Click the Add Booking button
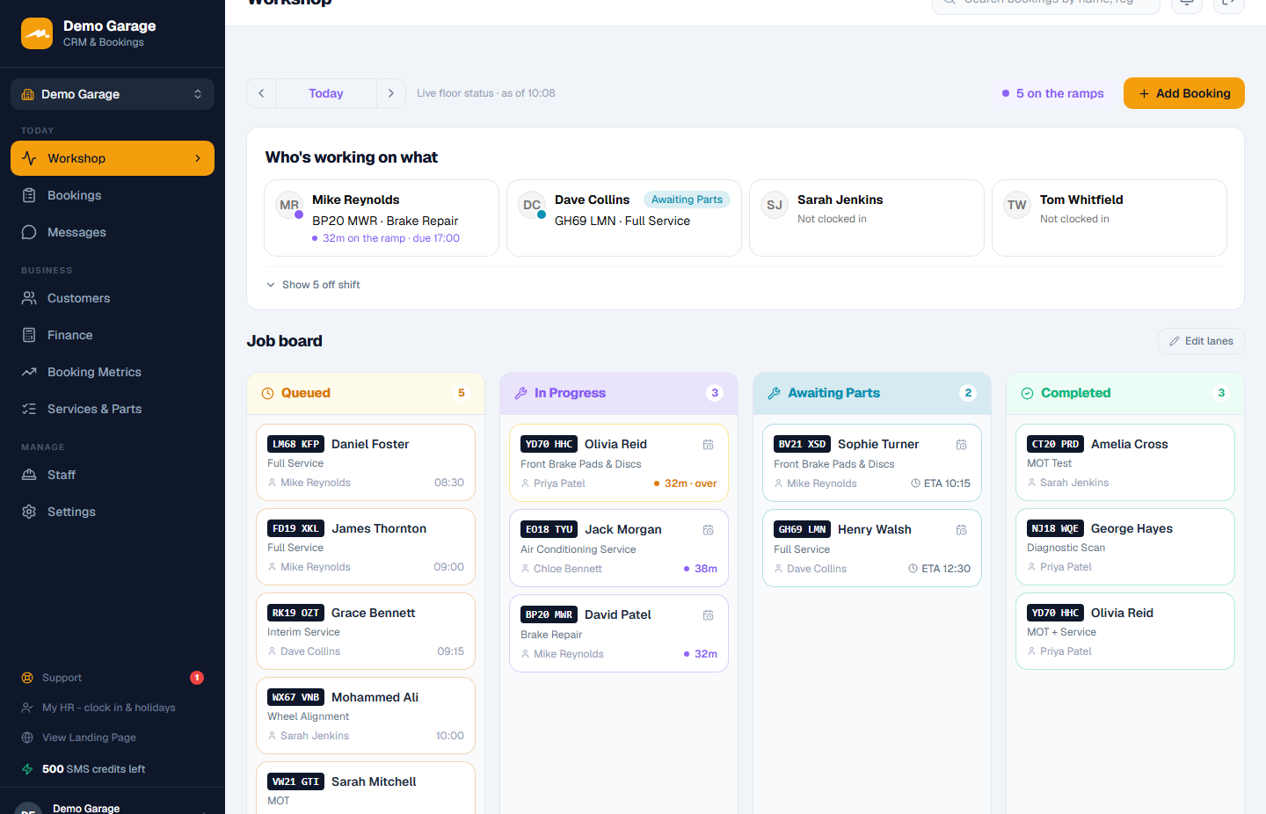The height and width of the screenshot is (814, 1266). coord(1184,93)
